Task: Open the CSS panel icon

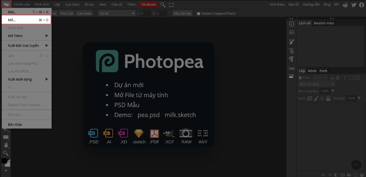Action: point(291,69)
